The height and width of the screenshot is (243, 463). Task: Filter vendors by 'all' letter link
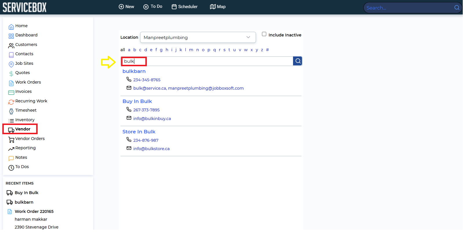(123, 50)
